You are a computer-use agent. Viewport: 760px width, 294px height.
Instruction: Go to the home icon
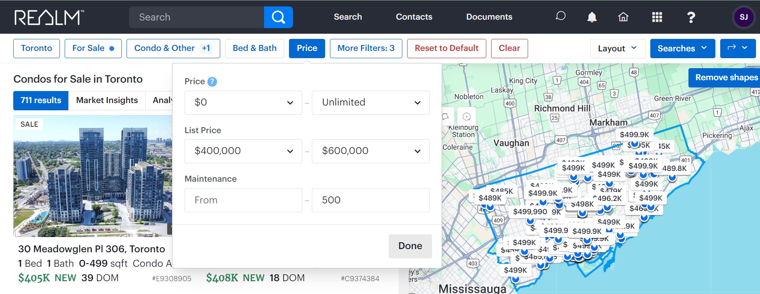click(623, 17)
